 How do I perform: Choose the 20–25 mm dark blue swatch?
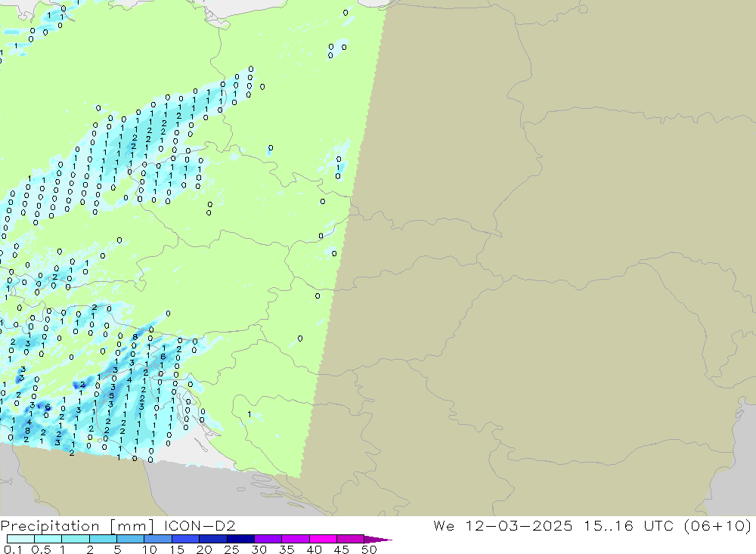(213, 539)
